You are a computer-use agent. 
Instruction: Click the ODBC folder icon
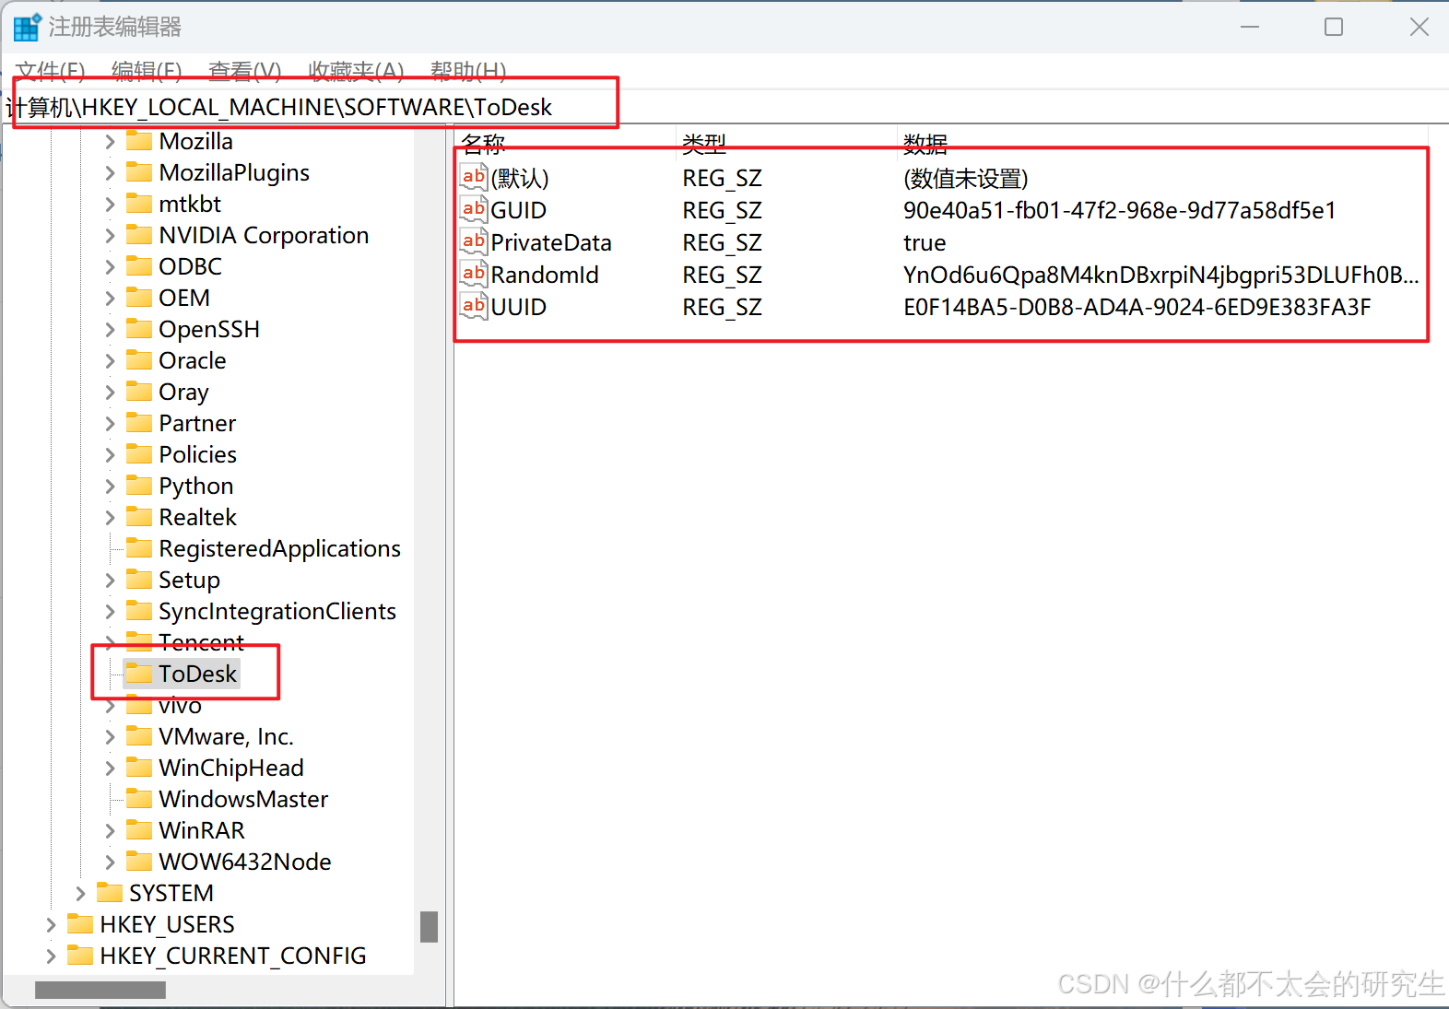pos(139,266)
